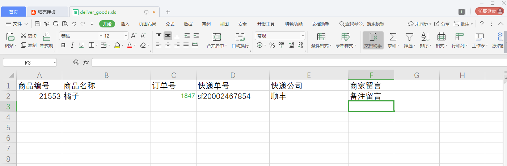Open the 公式 (Formulas) ribbon tab
The height and width of the screenshot is (166, 507).
tap(170, 24)
